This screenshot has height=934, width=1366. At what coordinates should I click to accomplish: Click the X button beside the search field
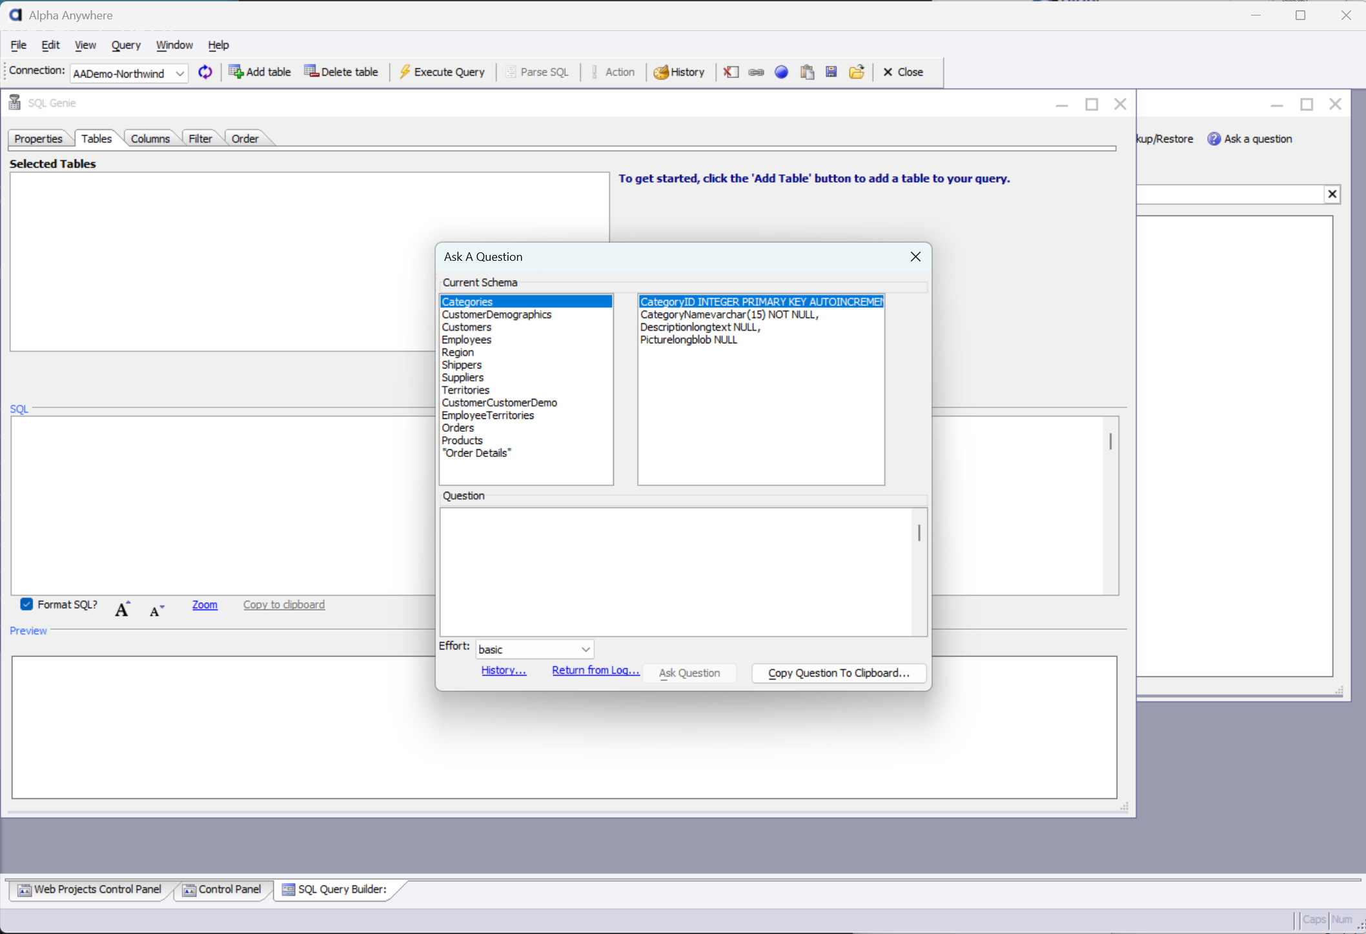coord(1332,194)
